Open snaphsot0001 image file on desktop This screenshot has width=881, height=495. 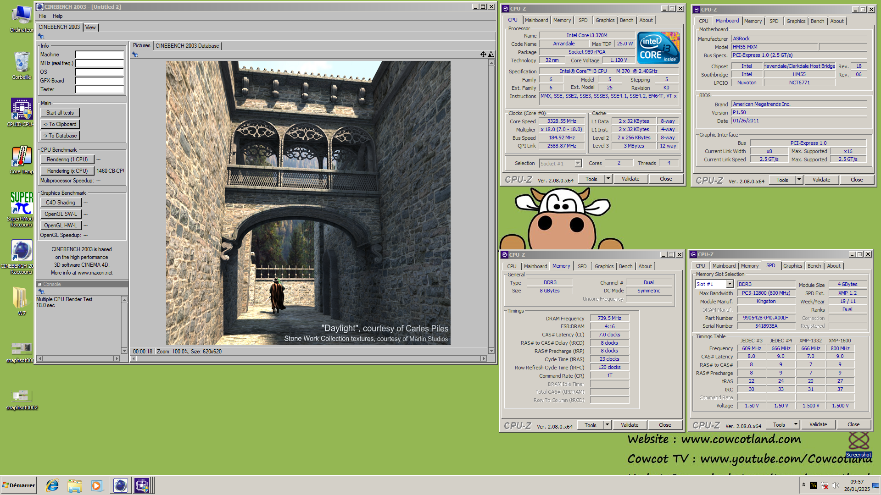[21, 352]
